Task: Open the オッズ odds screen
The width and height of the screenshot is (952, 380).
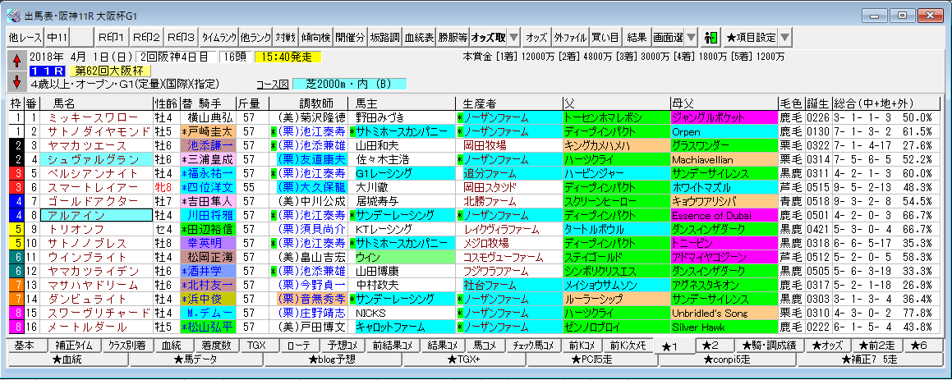Action: click(536, 38)
